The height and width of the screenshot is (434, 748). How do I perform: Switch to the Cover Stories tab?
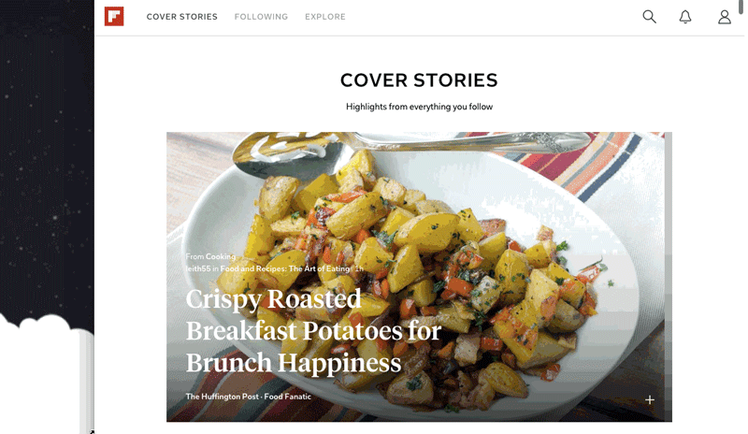coord(181,17)
